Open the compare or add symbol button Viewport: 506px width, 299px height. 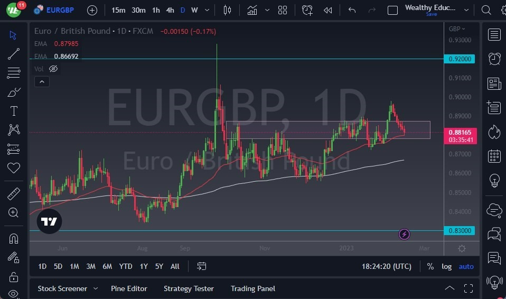(x=92, y=11)
